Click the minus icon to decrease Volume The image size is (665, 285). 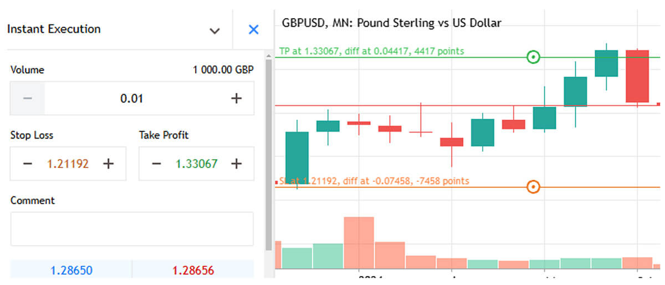28,99
